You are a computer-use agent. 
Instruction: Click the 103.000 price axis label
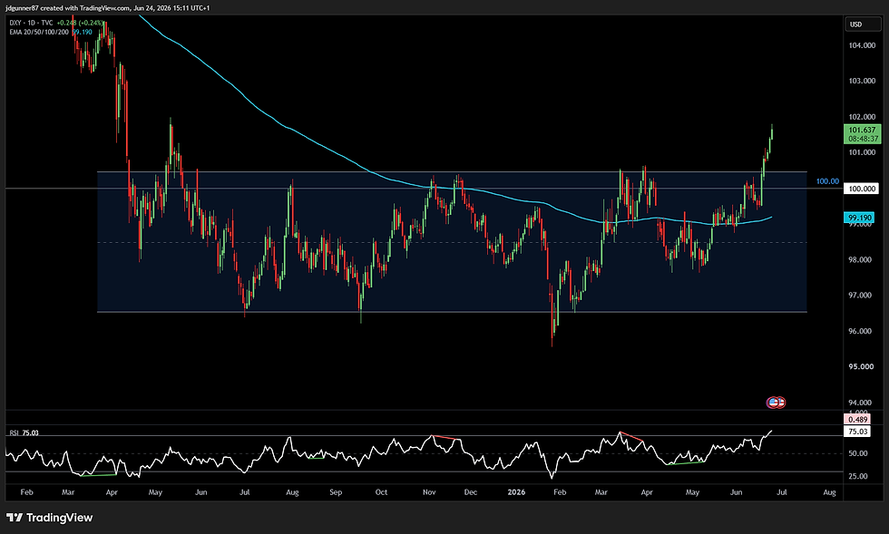click(862, 81)
